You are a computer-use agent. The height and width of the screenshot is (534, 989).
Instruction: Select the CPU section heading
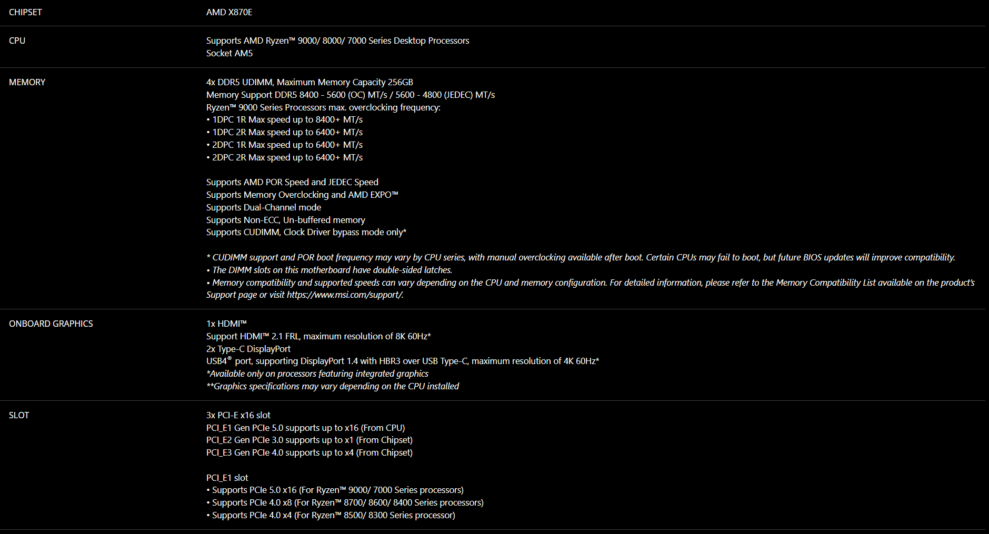(17, 41)
